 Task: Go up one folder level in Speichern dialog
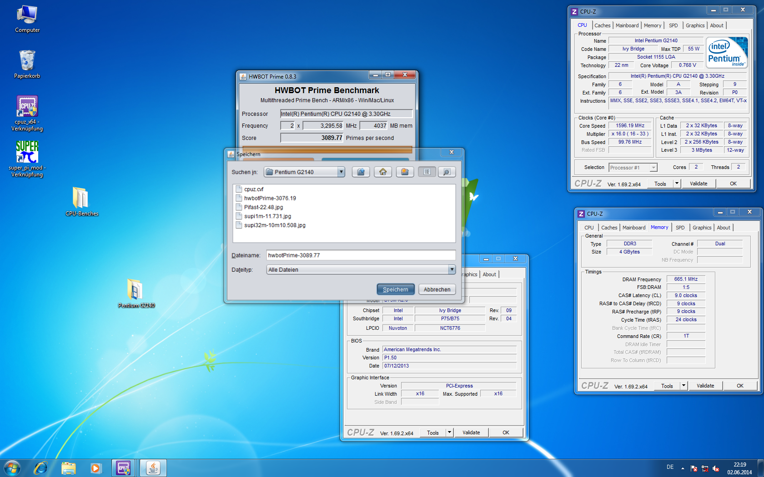pos(361,172)
